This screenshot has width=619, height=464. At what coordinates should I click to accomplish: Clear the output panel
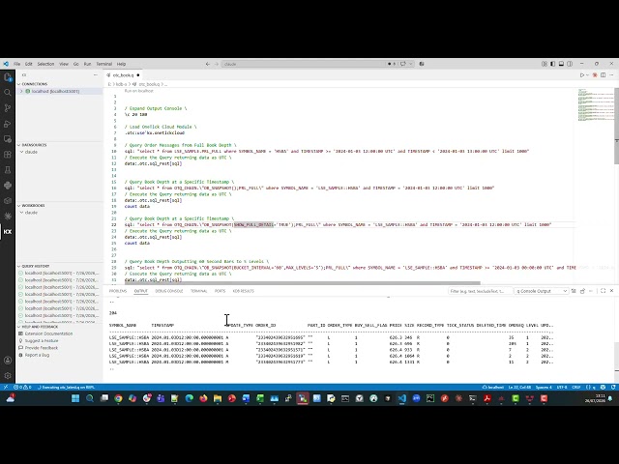point(574,291)
